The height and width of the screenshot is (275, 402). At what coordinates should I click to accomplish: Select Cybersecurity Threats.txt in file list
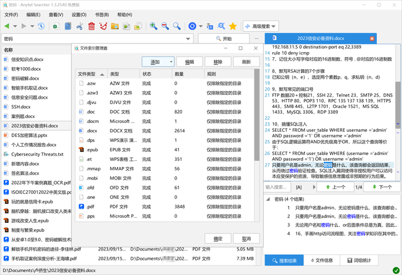pyautogui.click(x=37, y=154)
